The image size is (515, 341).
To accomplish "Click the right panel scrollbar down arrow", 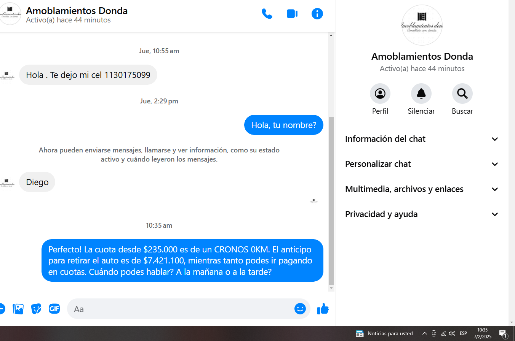I will click(512, 322).
